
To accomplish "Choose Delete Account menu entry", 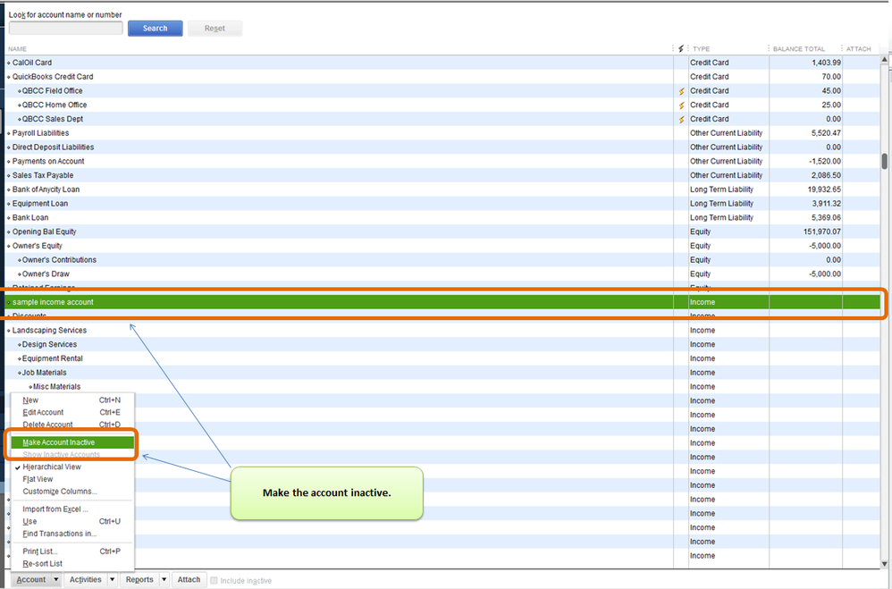I will (x=72, y=425).
